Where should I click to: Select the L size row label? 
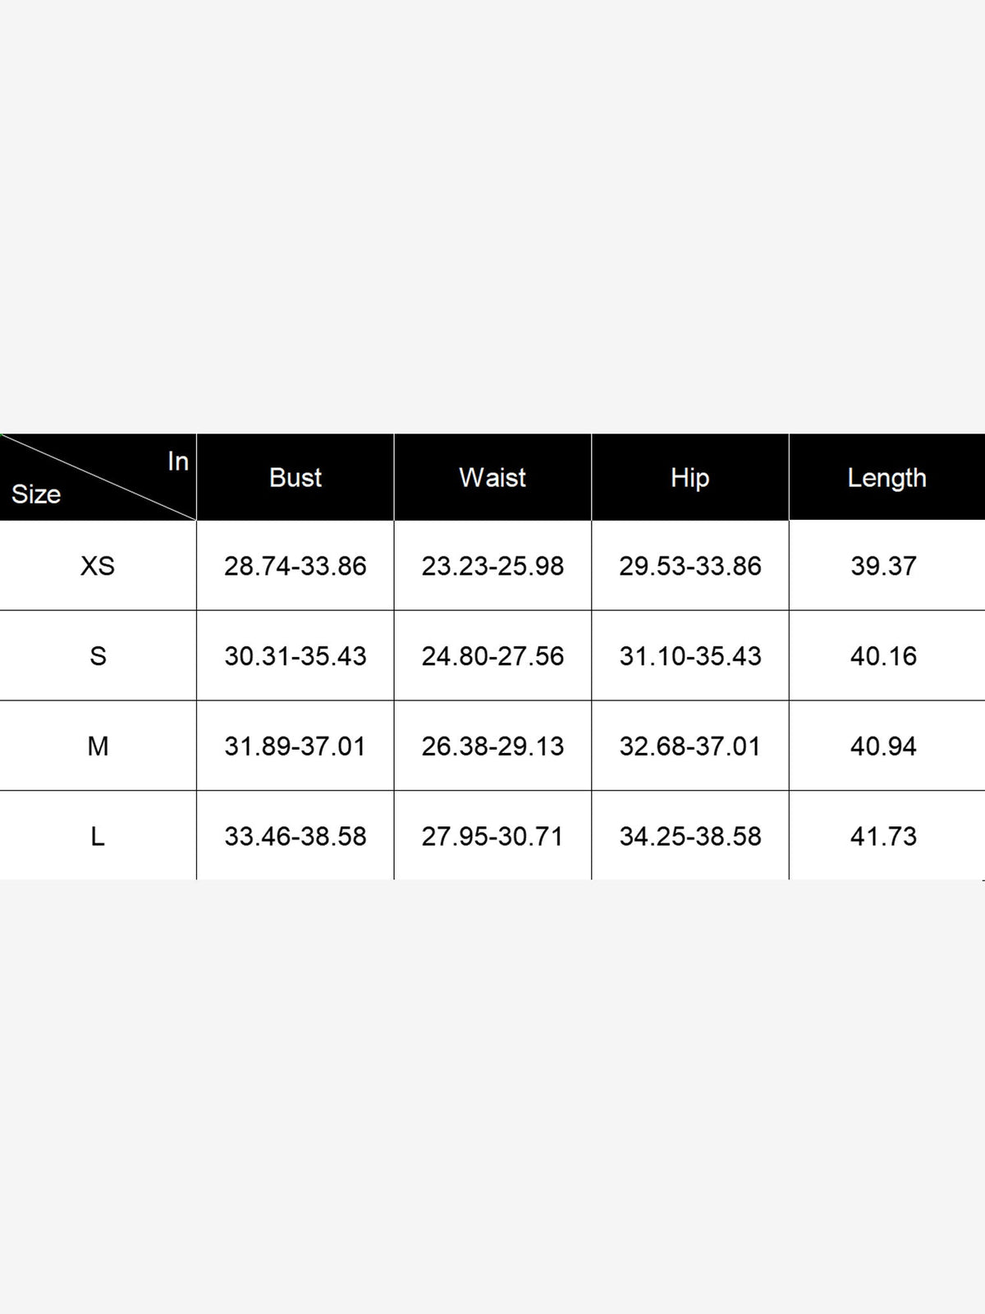pyautogui.click(x=98, y=837)
